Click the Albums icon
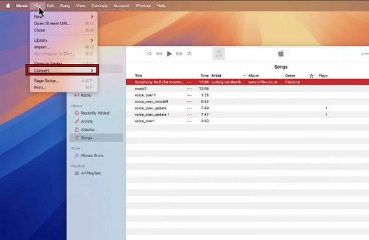This screenshot has height=240, width=369. point(77,130)
